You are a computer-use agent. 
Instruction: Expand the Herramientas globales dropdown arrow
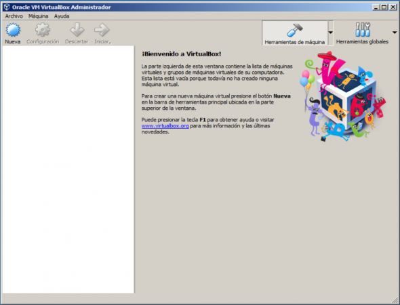click(x=395, y=33)
